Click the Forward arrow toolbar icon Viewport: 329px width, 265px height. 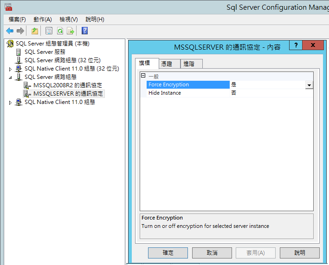20,31
